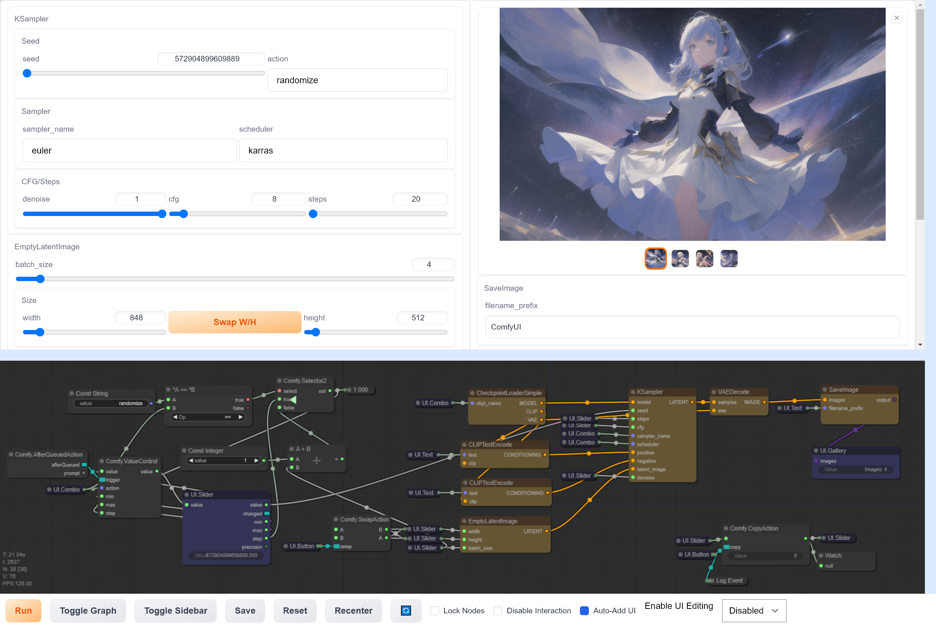Reset the workflow
Viewport: 936px width, 627px height.
tap(295, 611)
